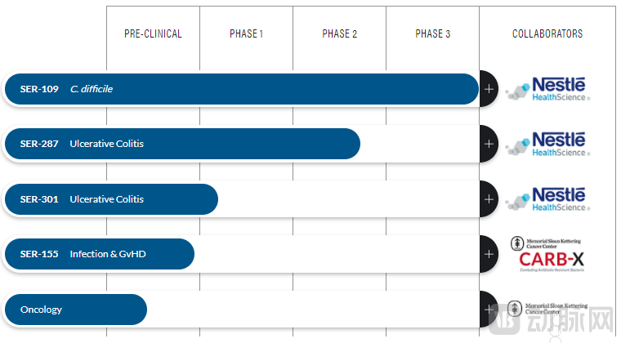Select the Phase 1 column header

(246, 34)
